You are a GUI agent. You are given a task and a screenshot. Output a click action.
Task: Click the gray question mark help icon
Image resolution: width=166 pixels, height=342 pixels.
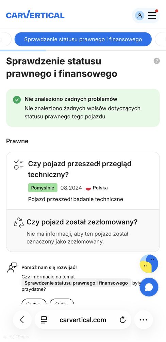(157, 61)
